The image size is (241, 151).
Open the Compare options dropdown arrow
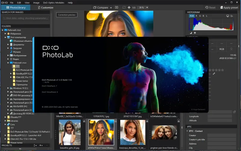click(x=111, y=8)
